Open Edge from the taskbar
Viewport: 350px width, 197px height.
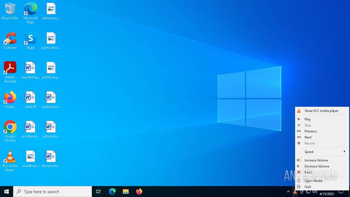click(112, 192)
